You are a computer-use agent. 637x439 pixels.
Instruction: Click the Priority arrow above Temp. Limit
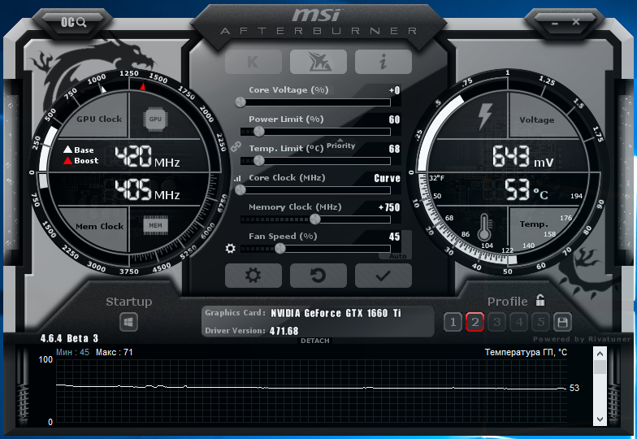click(340, 140)
